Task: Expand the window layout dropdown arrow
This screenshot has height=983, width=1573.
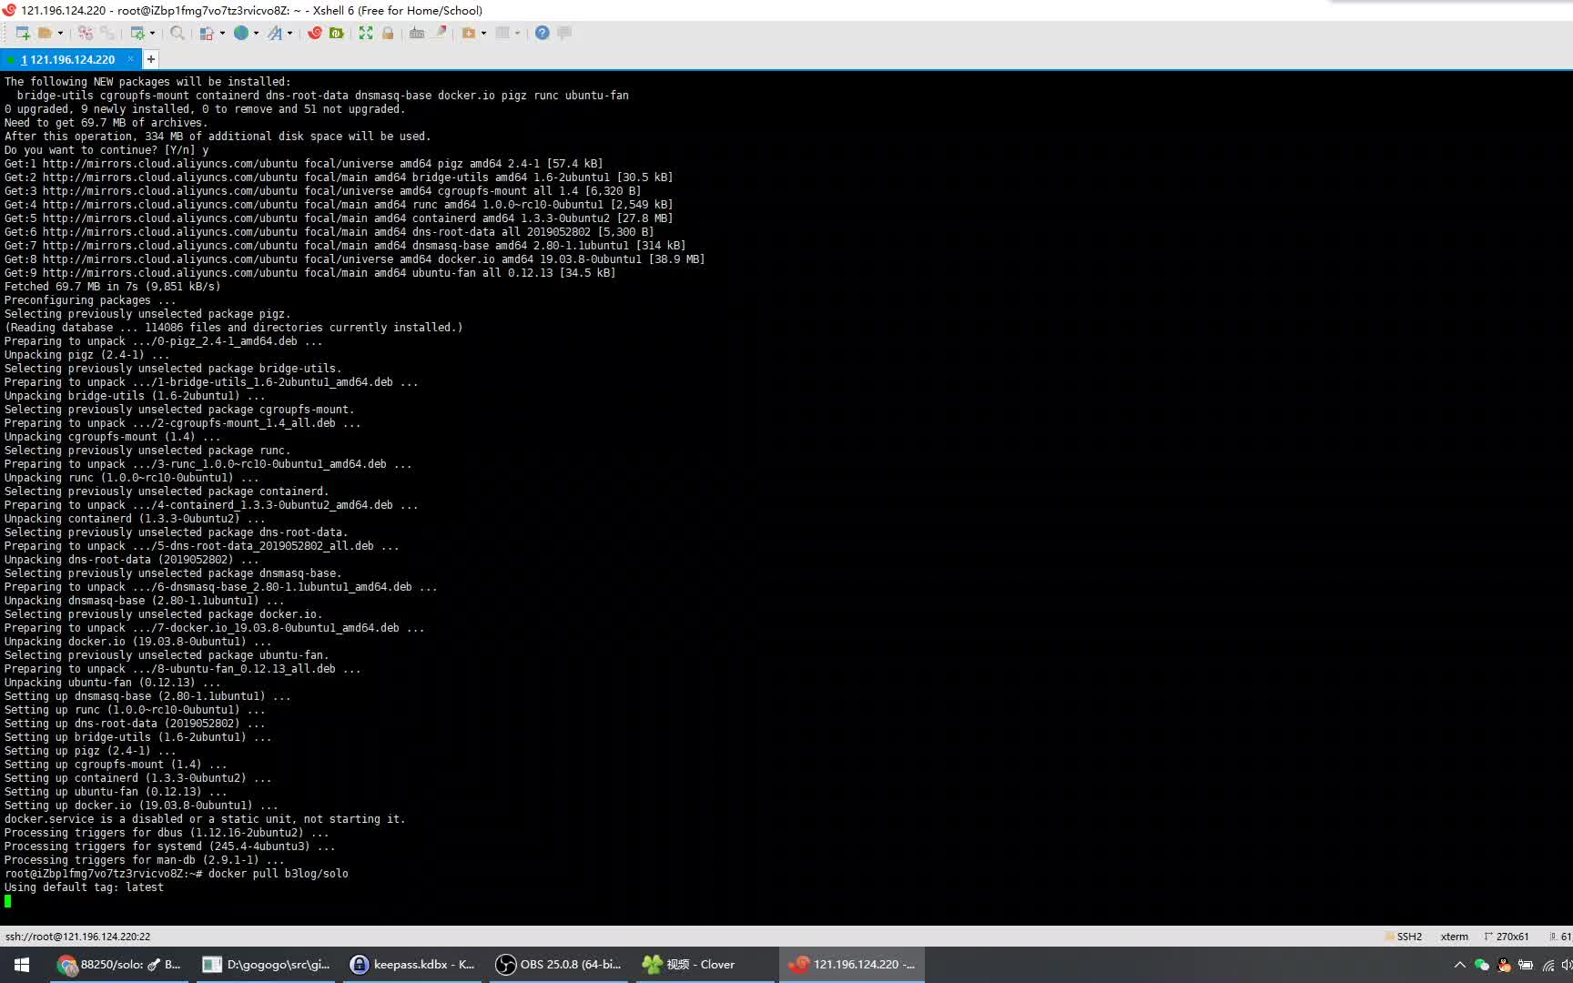Action: [x=515, y=34]
